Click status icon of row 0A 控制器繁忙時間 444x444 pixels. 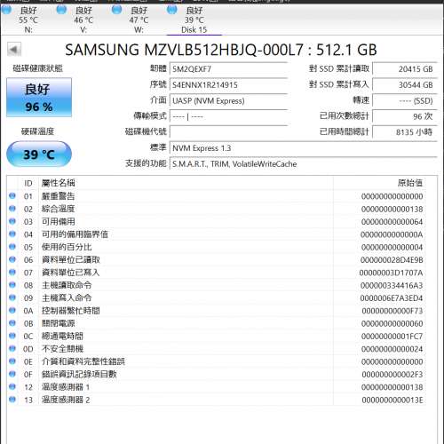(x=12, y=310)
